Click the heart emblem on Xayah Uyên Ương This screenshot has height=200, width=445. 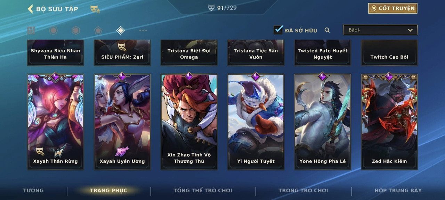[122, 151]
